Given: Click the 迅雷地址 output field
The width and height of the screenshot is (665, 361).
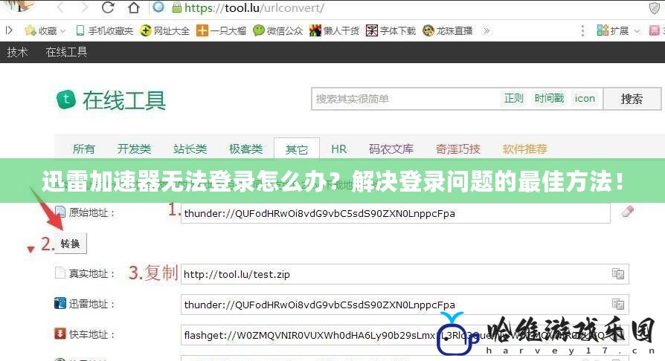Looking at the screenshot, I should tap(405, 305).
